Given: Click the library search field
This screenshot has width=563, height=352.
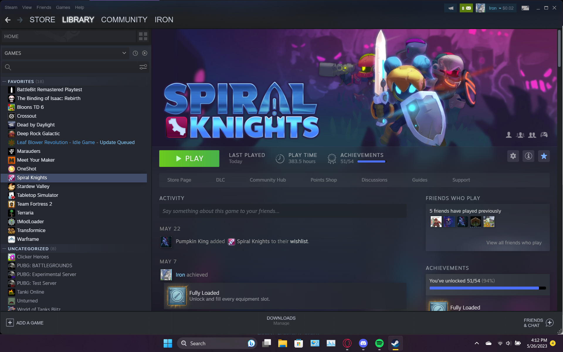Looking at the screenshot, I should tap(70, 67).
